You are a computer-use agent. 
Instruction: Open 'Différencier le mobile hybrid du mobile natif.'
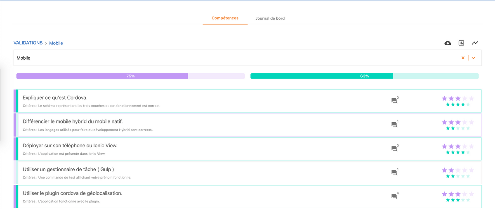point(73,121)
